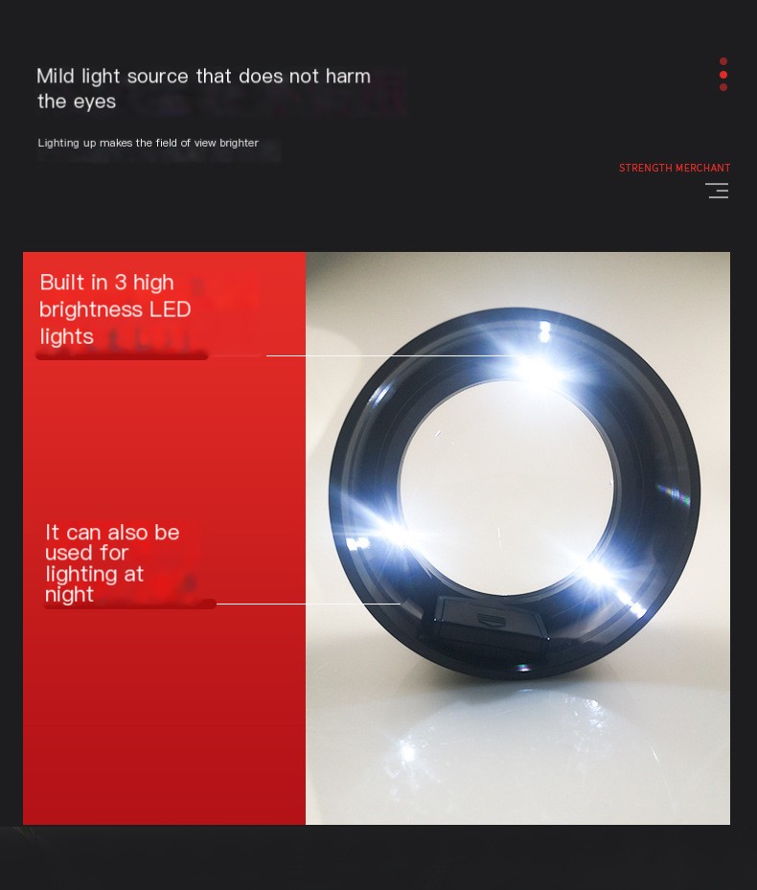
Task: Click the rainbow glare on ring's right edge
Action: (x=675, y=493)
